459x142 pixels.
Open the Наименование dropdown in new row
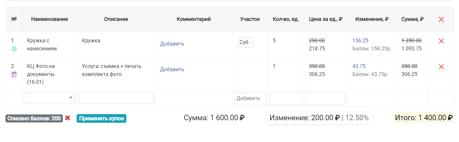(x=50, y=98)
